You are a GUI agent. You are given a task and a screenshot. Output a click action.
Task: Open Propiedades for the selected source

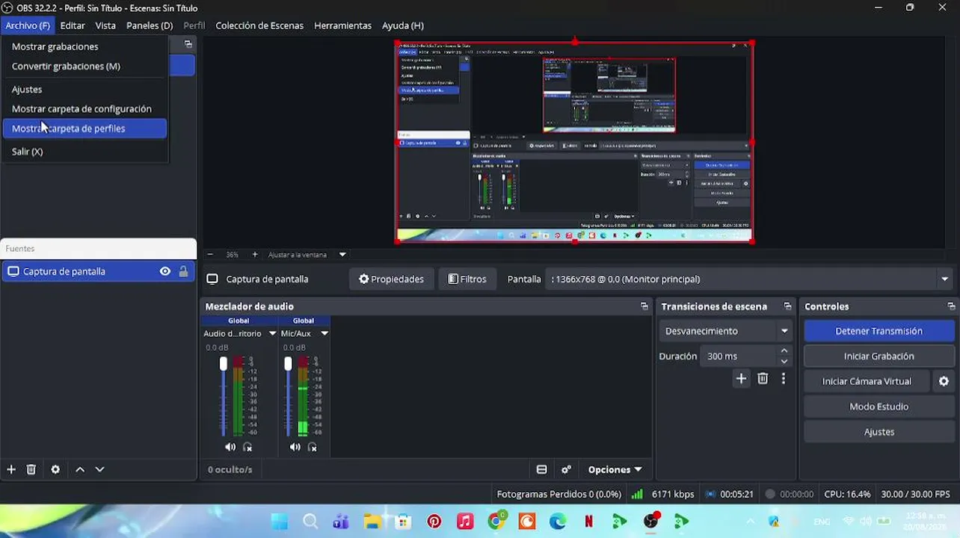(391, 279)
